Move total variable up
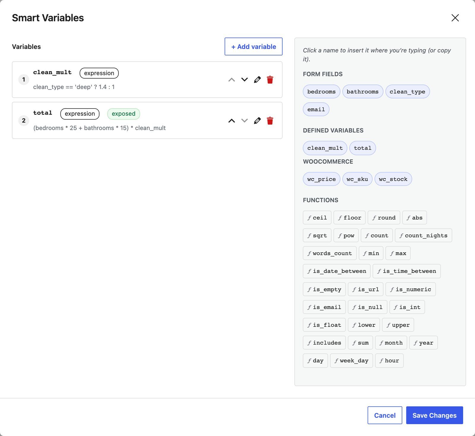The height and width of the screenshot is (436, 475). coord(232,120)
